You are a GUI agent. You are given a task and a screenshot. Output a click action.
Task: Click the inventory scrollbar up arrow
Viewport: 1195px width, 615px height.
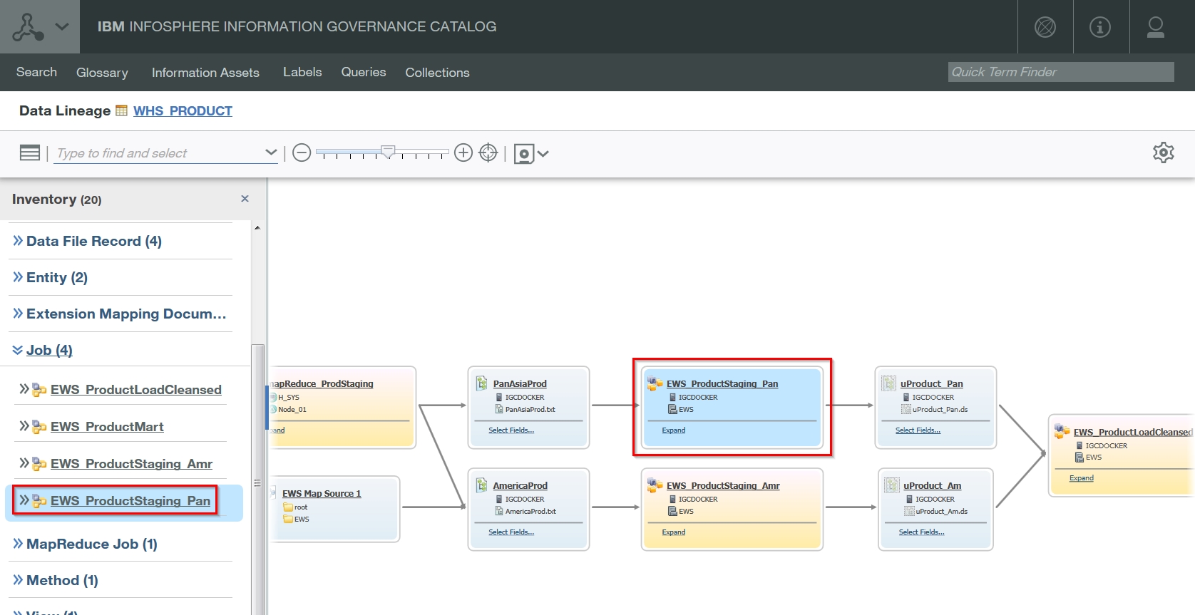click(257, 228)
